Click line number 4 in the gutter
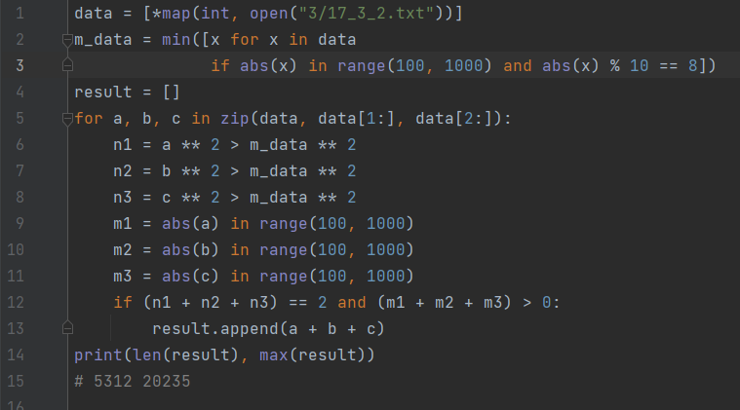Screen dimensions: 740x410 (19, 92)
